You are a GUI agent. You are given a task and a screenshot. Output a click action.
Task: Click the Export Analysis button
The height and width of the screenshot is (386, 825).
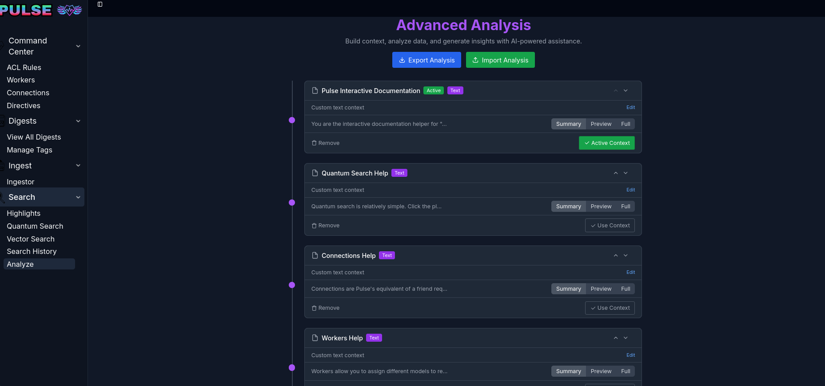coord(426,60)
